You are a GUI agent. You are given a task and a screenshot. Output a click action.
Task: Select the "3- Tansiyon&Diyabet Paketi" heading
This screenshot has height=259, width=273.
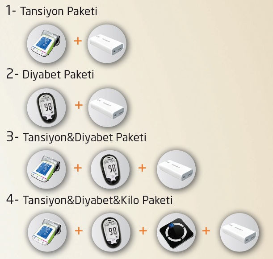point(76,137)
